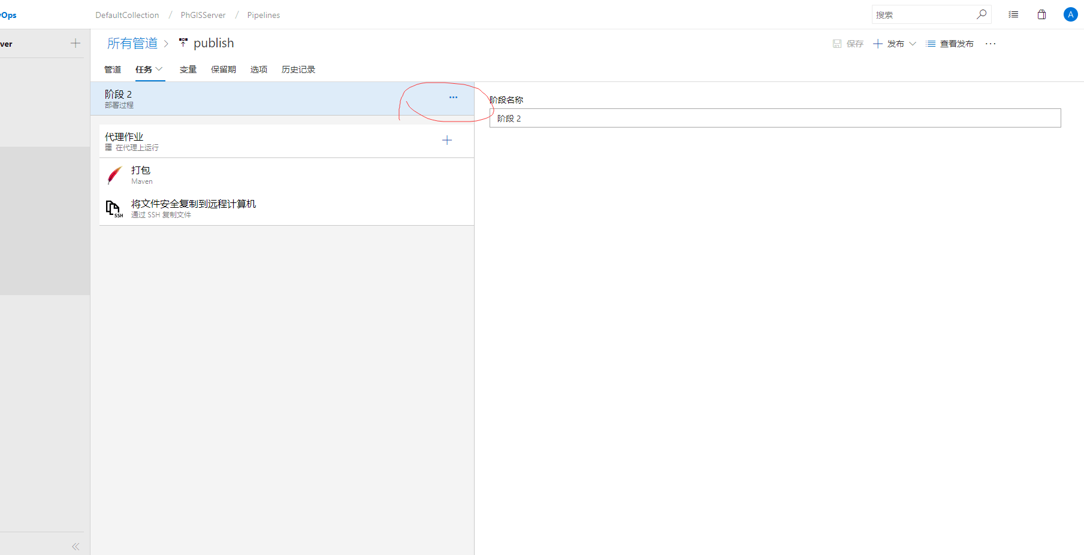Open more actions ellipsis in top toolbar
Image resolution: width=1084 pixels, height=555 pixels.
click(x=991, y=44)
